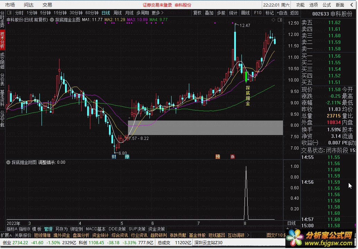Expand the 更多 periods chevron
358x249 pixels.
pyautogui.click(x=162, y=13)
